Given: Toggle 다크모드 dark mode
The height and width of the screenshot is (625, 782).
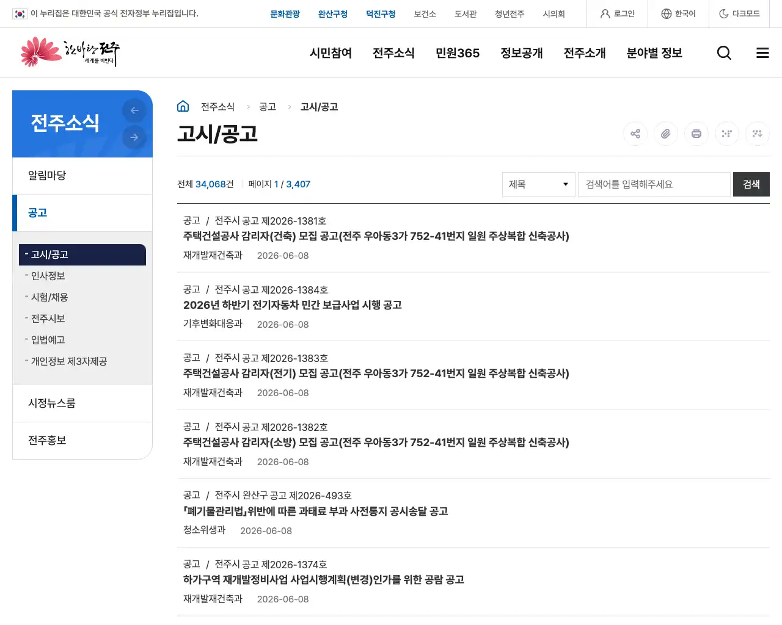Looking at the screenshot, I should pos(739,13).
